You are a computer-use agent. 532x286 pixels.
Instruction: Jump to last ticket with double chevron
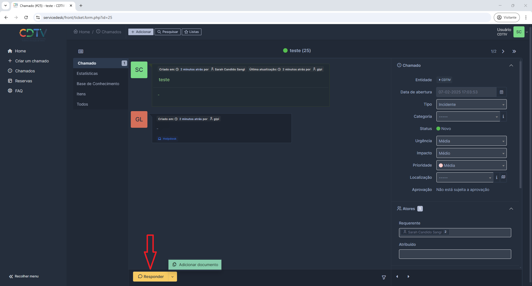pyautogui.click(x=514, y=51)
